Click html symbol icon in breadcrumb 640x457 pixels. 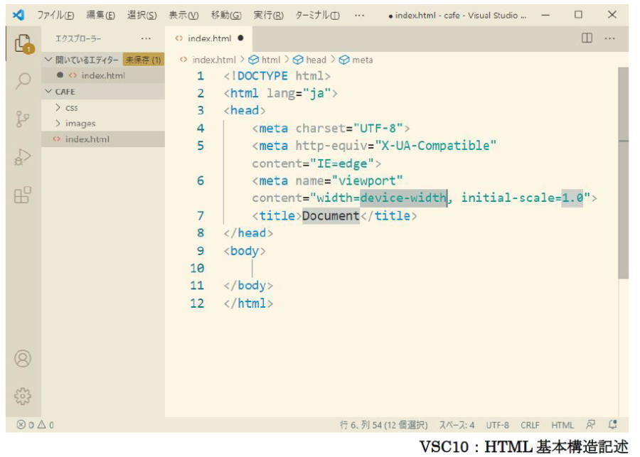(253, 60)
